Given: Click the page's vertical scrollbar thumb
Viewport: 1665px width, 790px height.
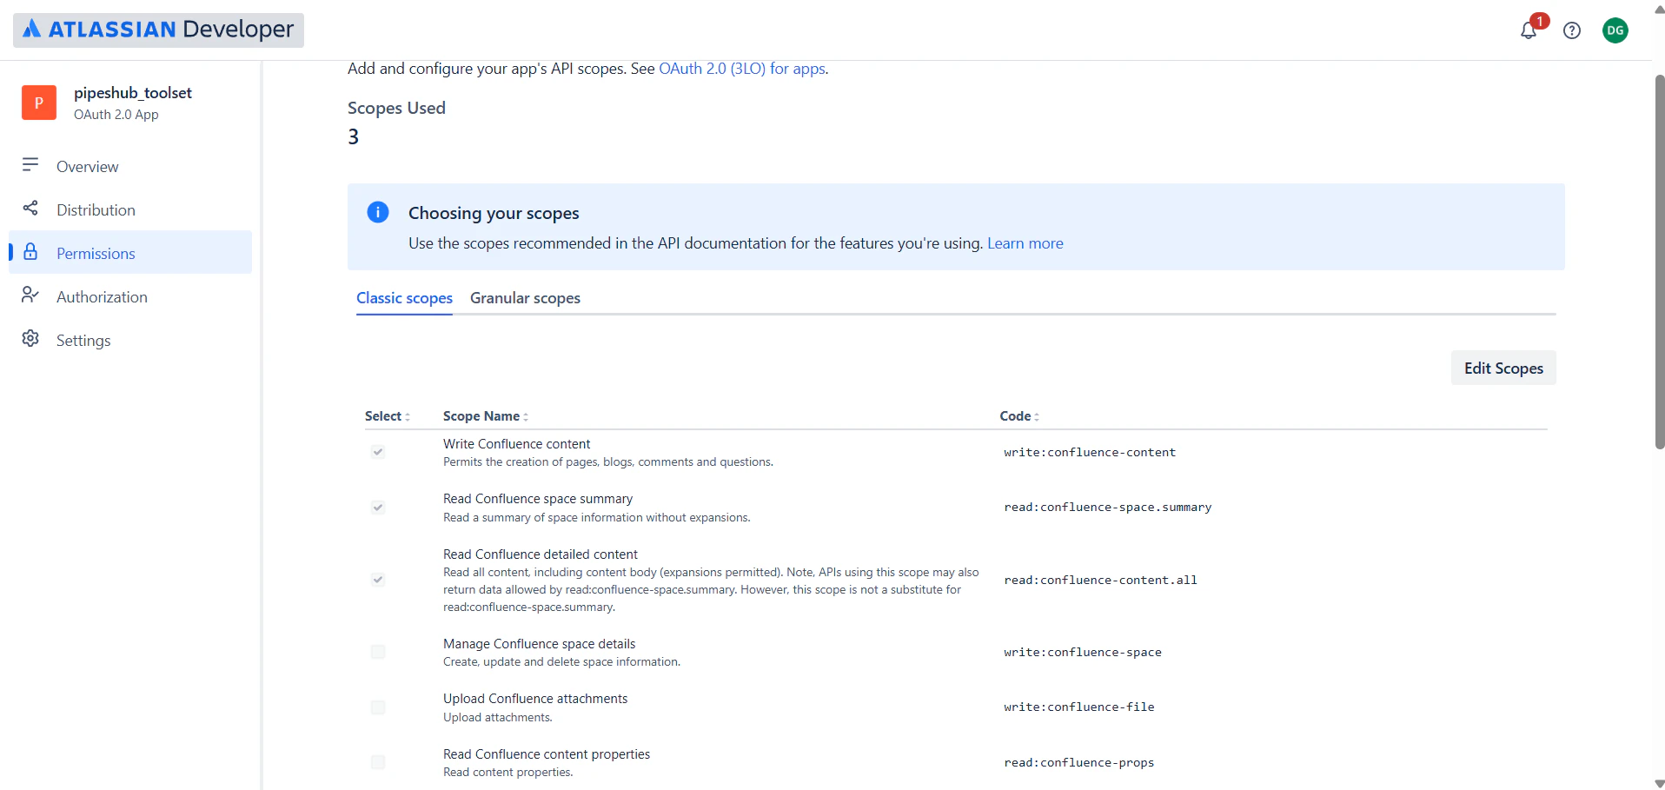Looking at the screenshot, I should tap(1659, 261).
